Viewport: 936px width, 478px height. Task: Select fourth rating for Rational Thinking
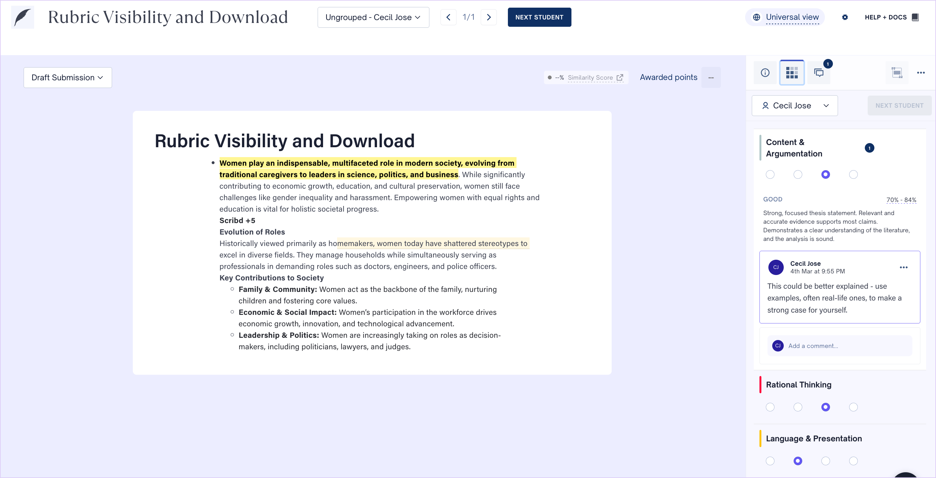(853, 407)
